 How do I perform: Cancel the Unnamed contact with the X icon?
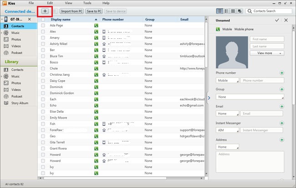pos(286,20)
